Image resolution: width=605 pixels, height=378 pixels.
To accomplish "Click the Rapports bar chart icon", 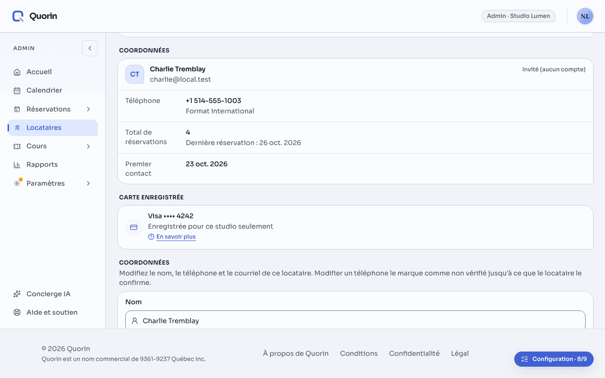I will (x=17, y=165).
